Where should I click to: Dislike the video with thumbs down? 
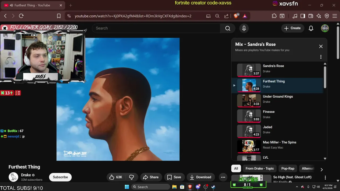coord(131,177)
